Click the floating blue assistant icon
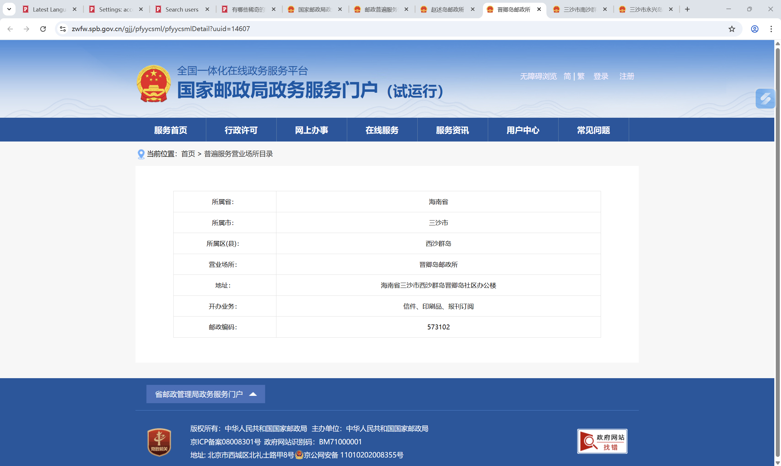The width and height of the screenshot is (781, 466). click(765, 99)
